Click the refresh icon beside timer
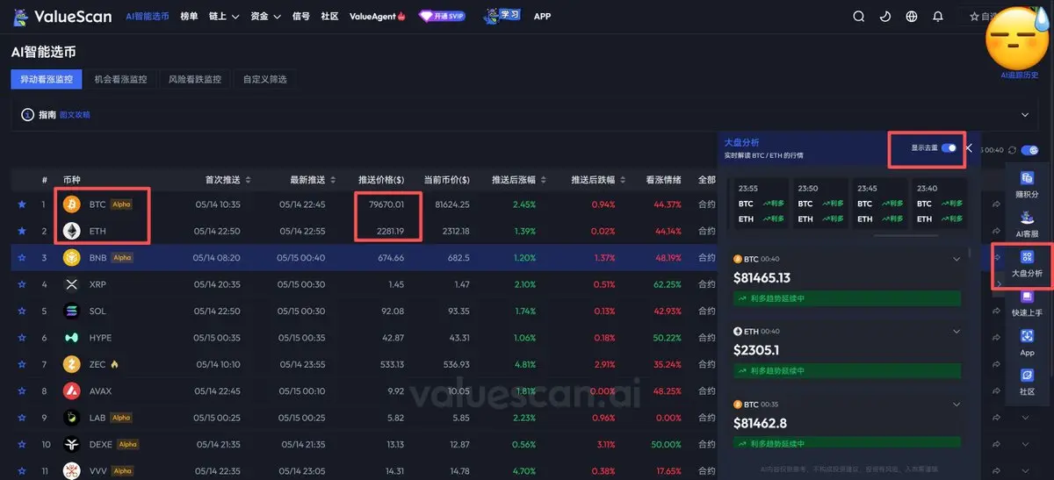1054x480 pixels. [x=1014, y=150]
